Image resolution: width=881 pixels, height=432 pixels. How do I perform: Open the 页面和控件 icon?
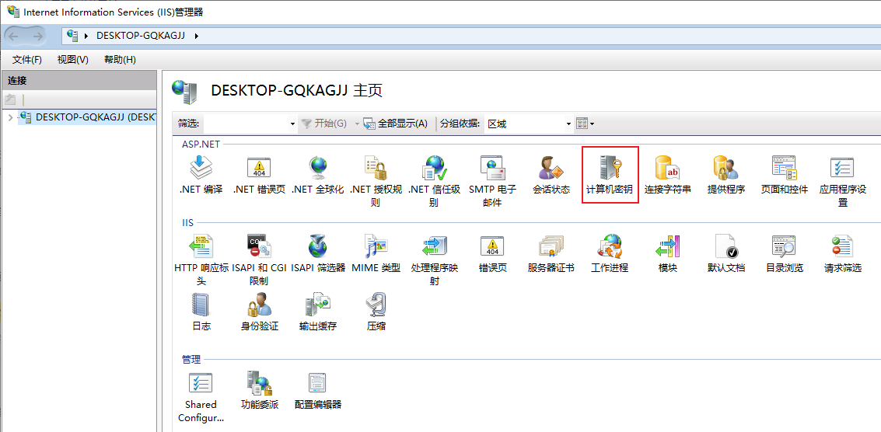(x=785, y=167)
